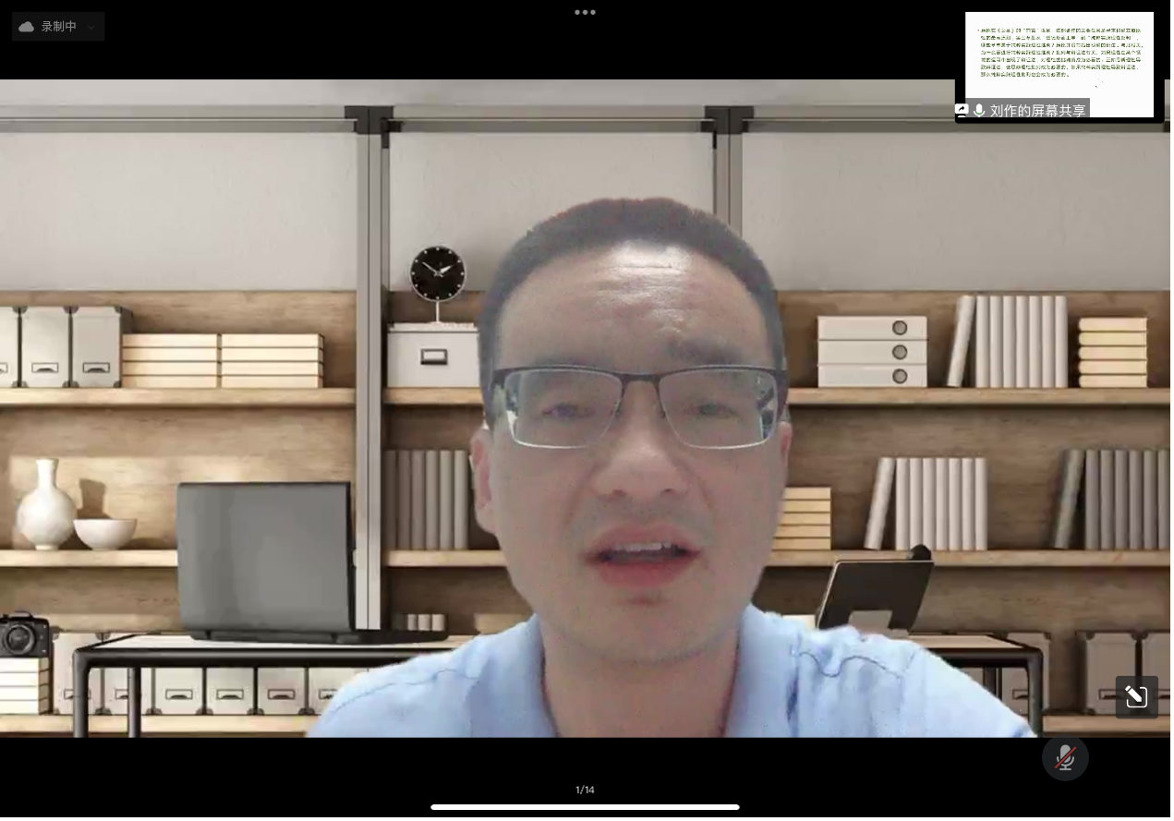Click the camera on the lower shelf
Image resolution: width=1174 pixels, height=821 pixels.
25,634
